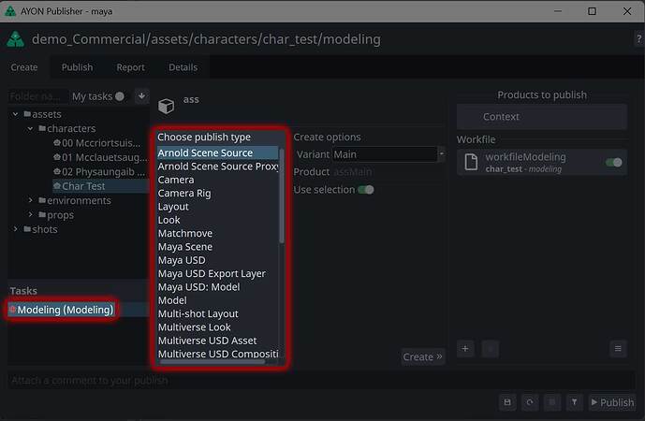This screenshot has height=421, width=645.
Task: Select the Char Test folder
Action: pos(100,186)
